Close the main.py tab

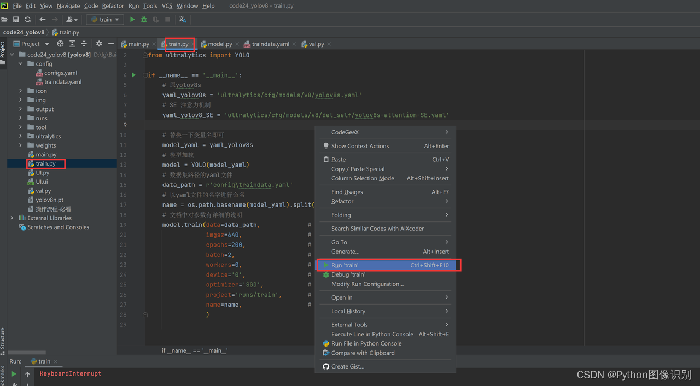[155, 44]
